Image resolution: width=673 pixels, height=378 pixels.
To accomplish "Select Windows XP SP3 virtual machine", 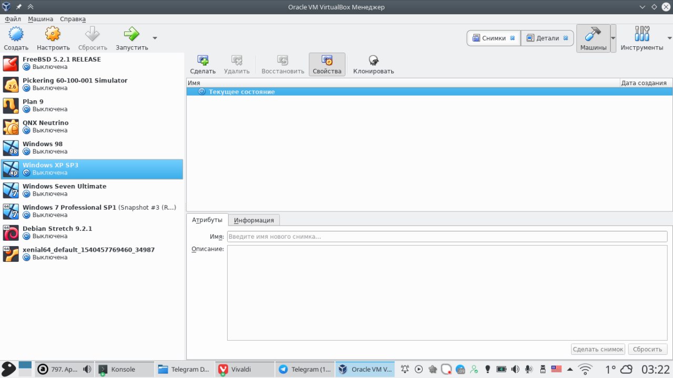I will 92,169.
